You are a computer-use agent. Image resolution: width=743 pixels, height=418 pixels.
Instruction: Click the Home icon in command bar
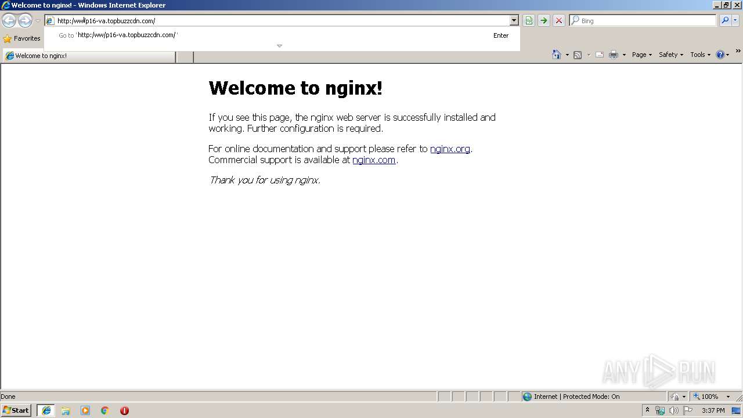click(556, 55)
